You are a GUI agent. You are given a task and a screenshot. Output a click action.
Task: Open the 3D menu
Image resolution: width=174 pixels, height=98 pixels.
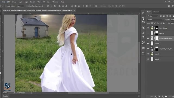tap(43, 2)
